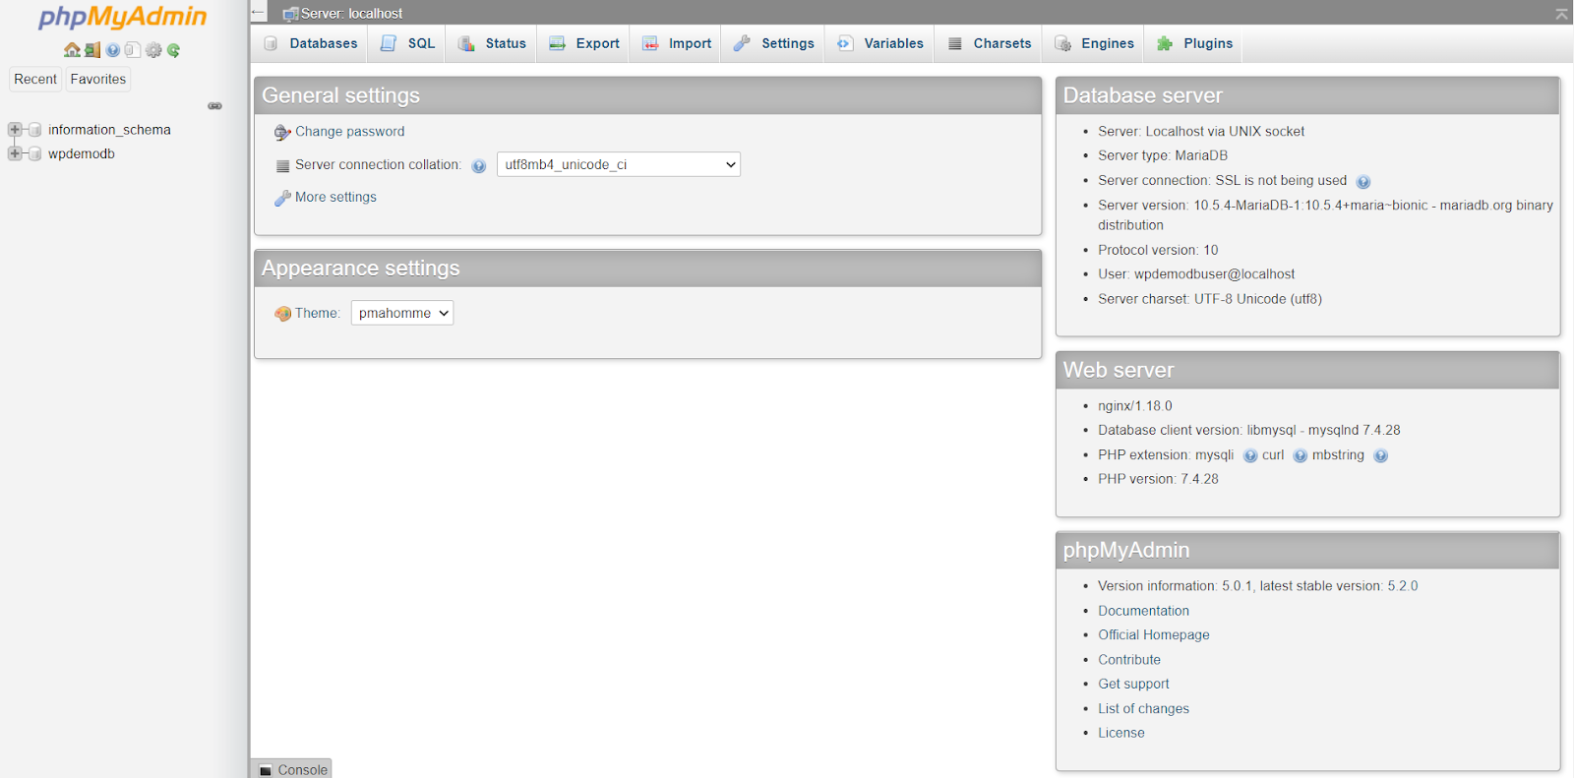Click the help icon beside SSL status

pos(1363,182)
